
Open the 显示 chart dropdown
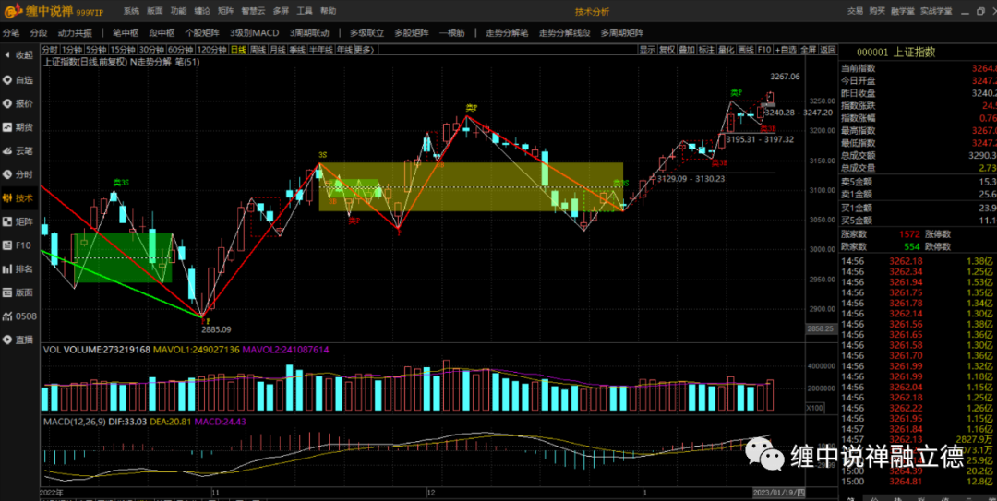tap(648, 50)
